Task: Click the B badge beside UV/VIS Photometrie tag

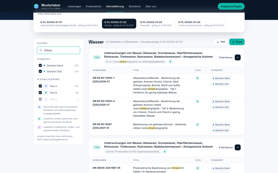Action: (x=165, y=151)
